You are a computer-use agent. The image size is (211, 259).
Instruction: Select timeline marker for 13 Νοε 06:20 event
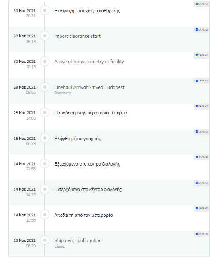pos(45,240)
